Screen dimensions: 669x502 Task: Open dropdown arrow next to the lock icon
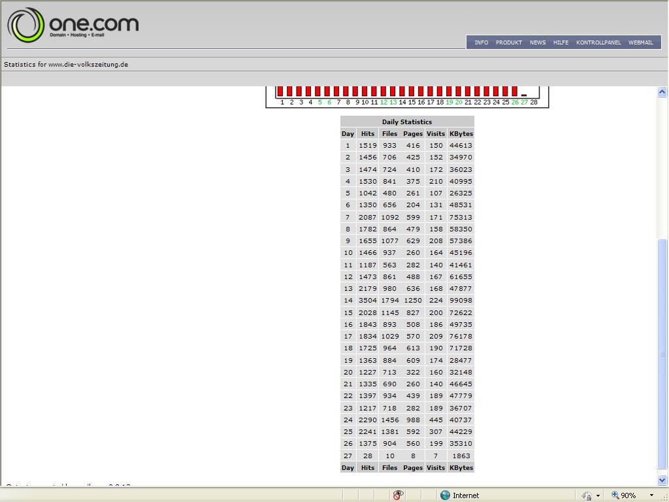pos(598,495)
